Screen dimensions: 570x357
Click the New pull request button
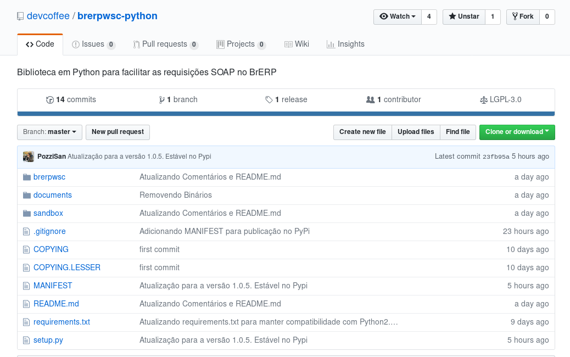tap(118, 132)
